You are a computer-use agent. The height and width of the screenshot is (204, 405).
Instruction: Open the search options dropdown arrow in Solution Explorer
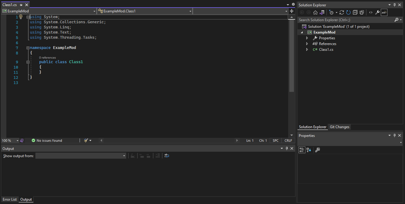click(x=401, y=20)
